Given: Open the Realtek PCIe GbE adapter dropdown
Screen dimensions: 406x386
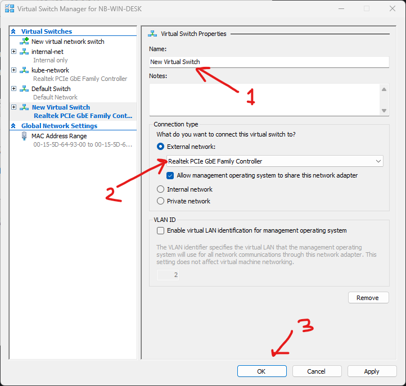Looking at the screenshot, I should coord(275,161).
